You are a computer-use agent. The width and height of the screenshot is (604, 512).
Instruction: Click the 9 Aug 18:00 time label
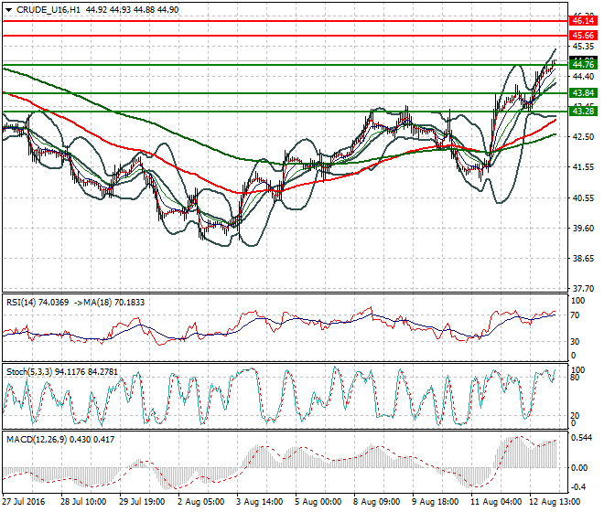[x=435, y=502]
